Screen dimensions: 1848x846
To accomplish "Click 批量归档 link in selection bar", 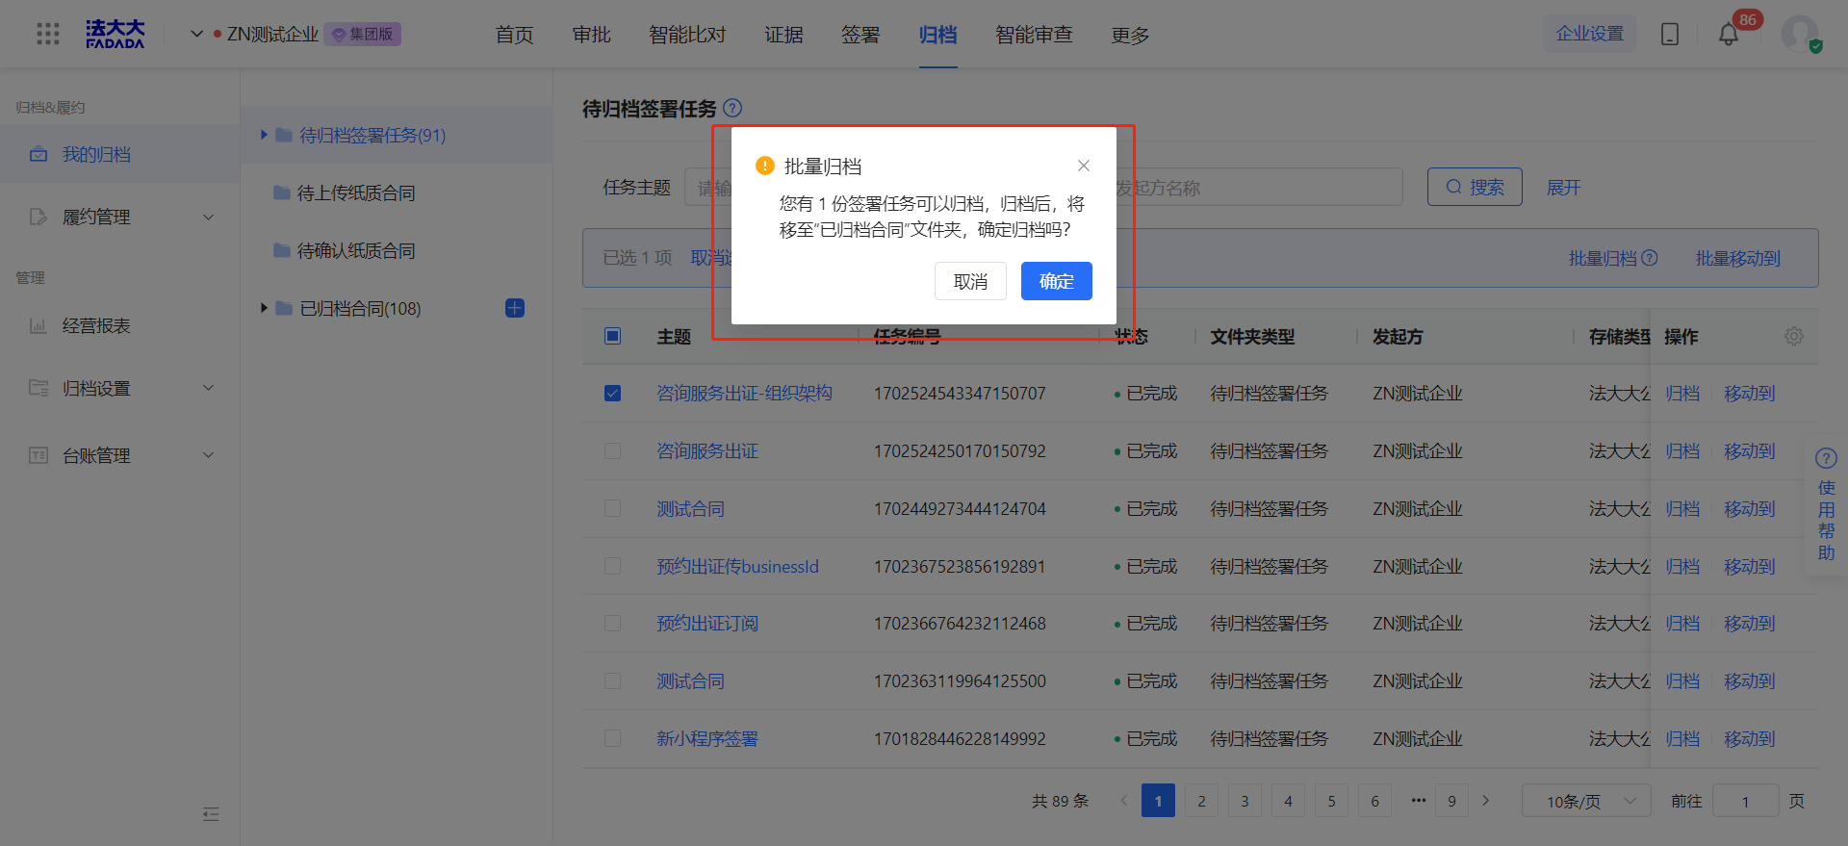I will point(1603,258).
